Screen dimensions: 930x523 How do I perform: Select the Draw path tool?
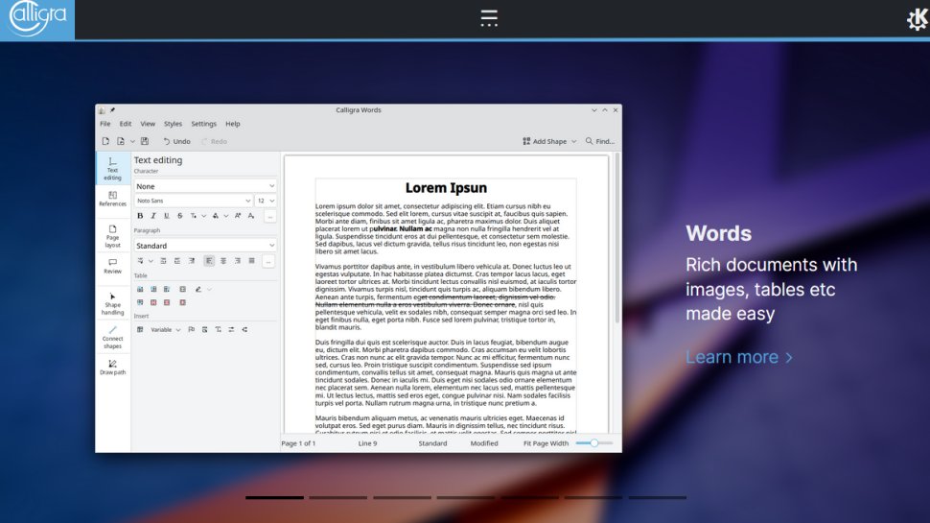(113, 367)
